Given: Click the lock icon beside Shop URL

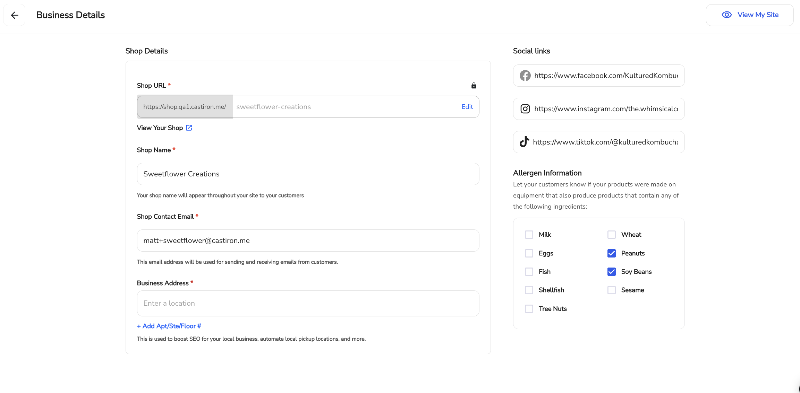Looking at the screenshot, I should [x=474, y=86].
